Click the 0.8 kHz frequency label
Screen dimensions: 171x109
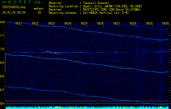[x=2, y=76]
